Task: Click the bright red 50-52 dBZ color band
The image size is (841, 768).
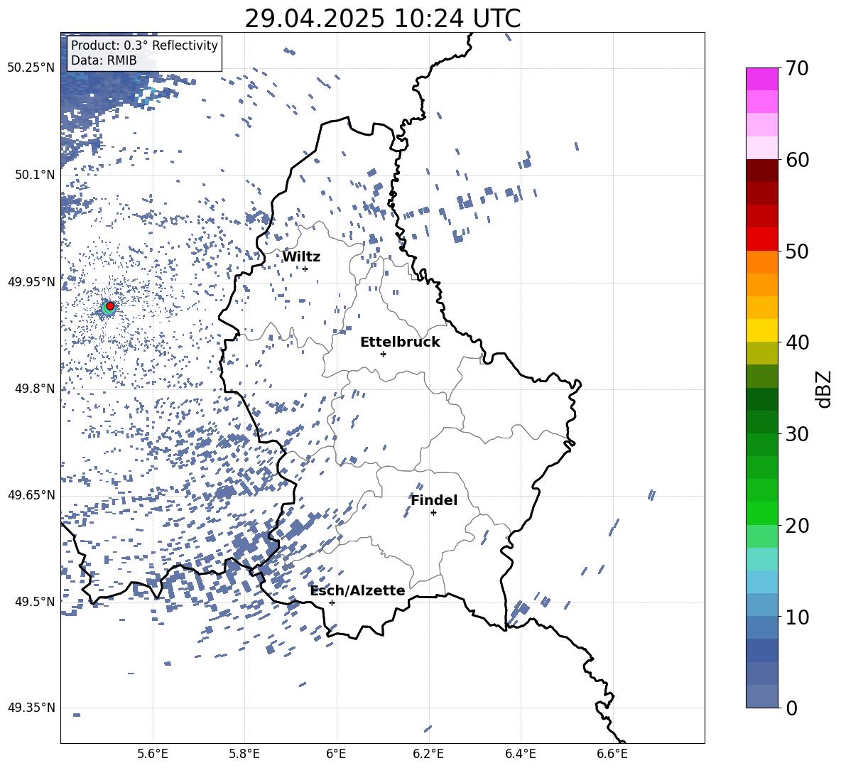Action: tap(762, 239)
